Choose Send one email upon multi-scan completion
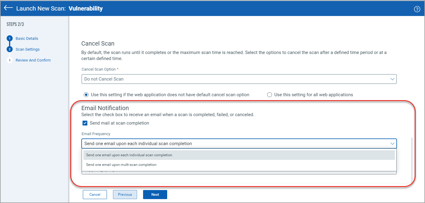The height and width of the screenshot is (203, 425). [x=121, y=165]
